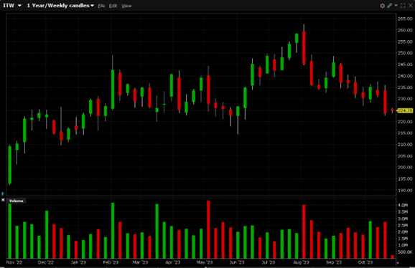
Task: Click the Oct '23 time axis label
Action: pyautogui.click(x=365, y=262)
